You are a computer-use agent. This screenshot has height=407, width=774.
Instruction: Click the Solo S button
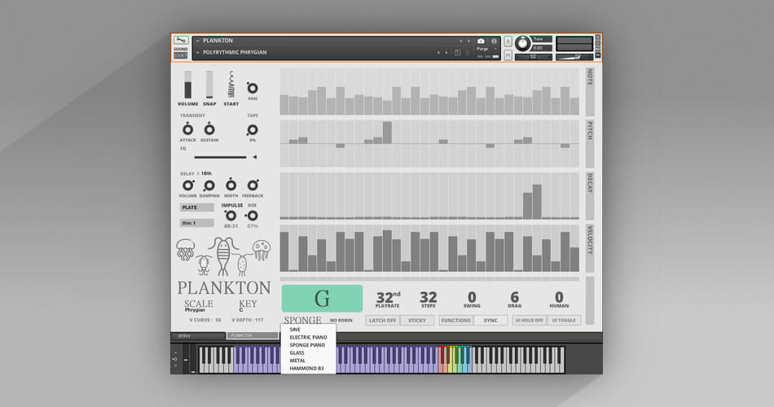[508, 42]
